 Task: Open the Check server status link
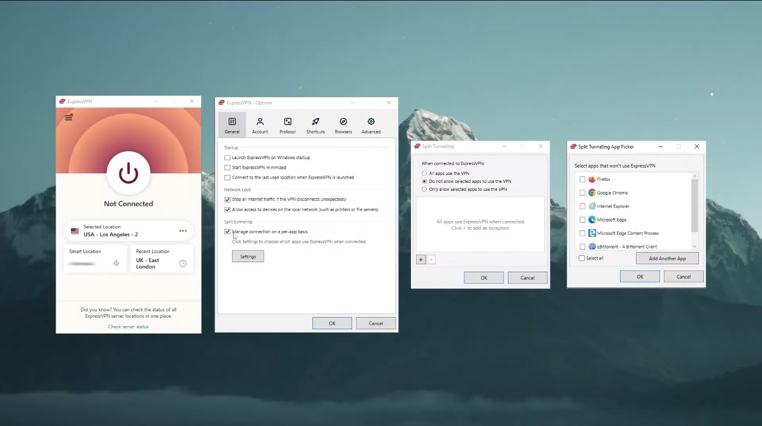click(128, 327)
